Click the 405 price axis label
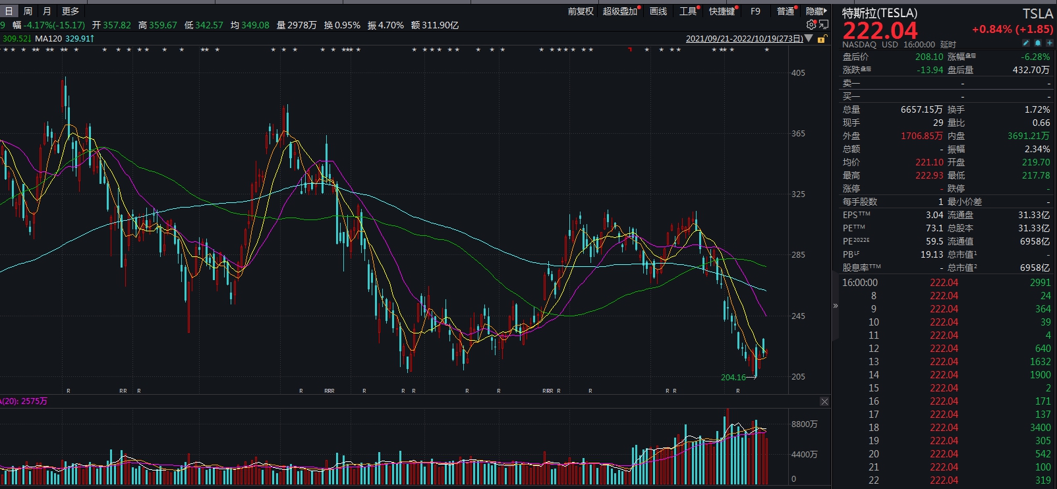Screen dimensions: 1057x489 (x=798, y=73)
